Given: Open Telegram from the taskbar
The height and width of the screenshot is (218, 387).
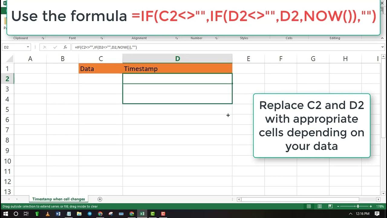Looking at the screenshot, I should 89,214.
